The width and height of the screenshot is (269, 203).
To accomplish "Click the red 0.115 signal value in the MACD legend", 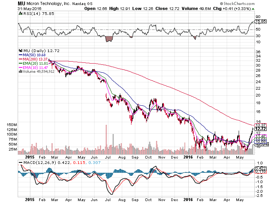I will (x=79, y=162).
